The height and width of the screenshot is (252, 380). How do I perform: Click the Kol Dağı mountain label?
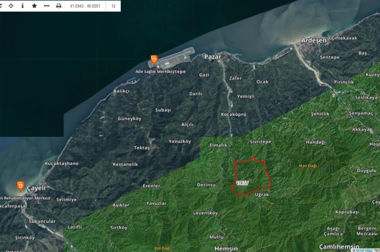(x=163, y=247)
